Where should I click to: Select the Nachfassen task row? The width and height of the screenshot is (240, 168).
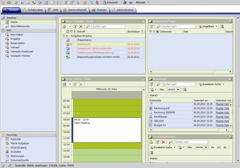coord(103,44)
